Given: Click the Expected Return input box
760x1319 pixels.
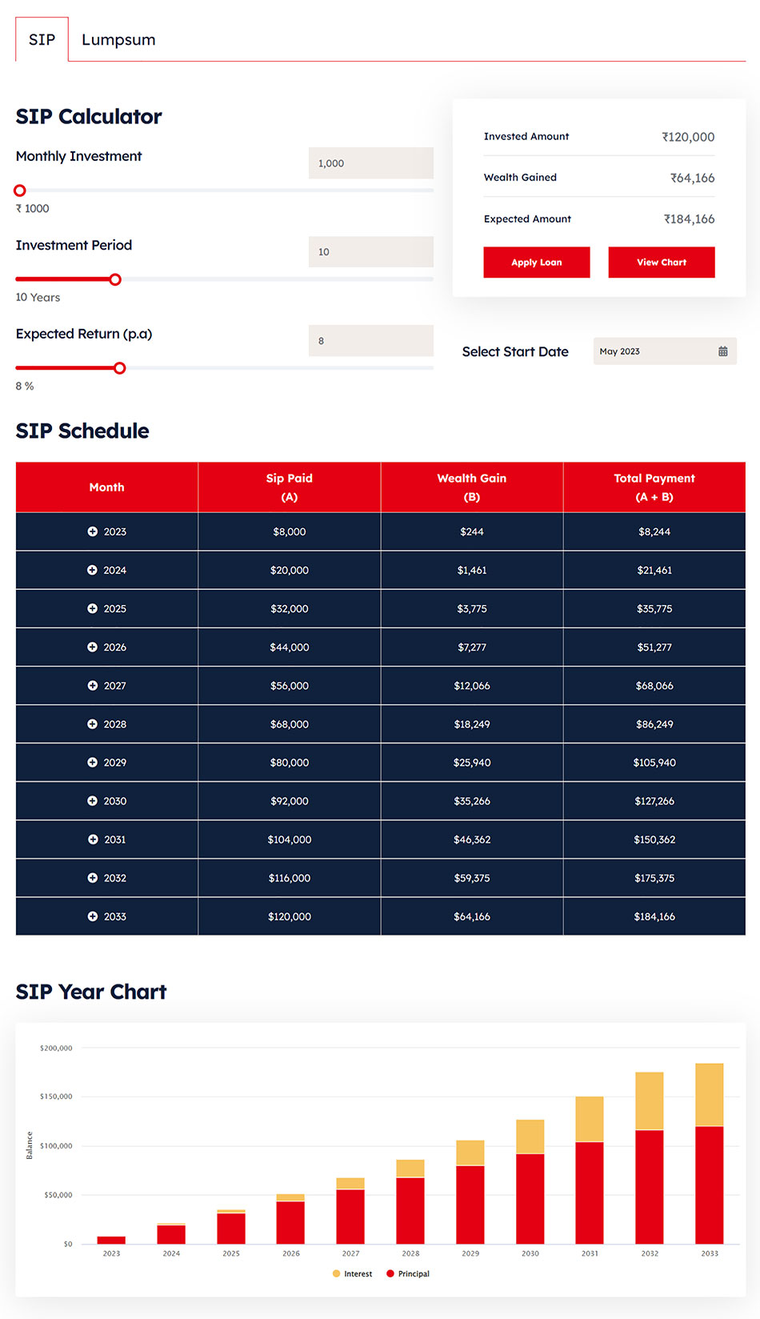Looking at the screenshot, I should (x=370, y=341).
